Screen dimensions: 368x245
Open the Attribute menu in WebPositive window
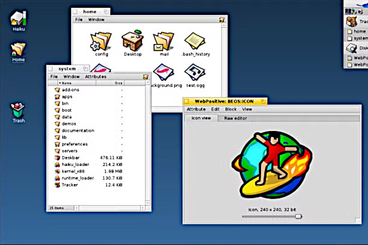pos(196,109)
